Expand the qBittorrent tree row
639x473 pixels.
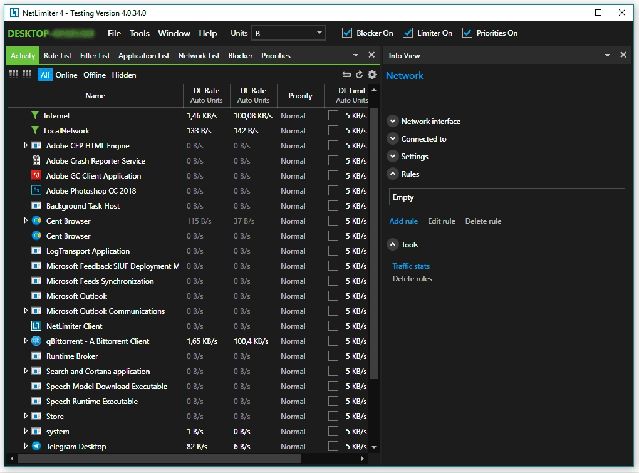pyautogui.click(x=26, y=341)
